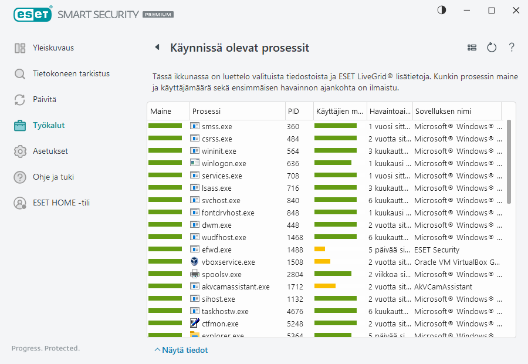Refresh the running processes list

(x=492, y=48)
